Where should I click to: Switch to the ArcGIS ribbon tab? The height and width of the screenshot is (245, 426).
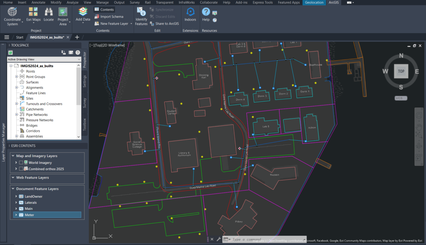(333, 2)
